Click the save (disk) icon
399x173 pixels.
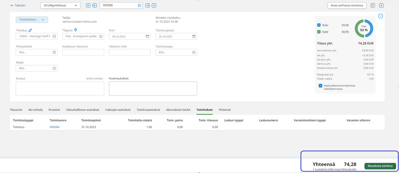(373, 6)
